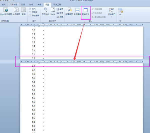Image resolution: width=150 pixels, height=133 pixels.
Task: Click the left indent marker on upper ruler
Action: (39, 25)
